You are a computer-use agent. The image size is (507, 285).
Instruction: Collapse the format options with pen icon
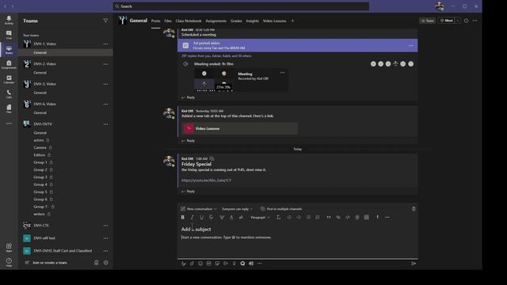(183, 264)
